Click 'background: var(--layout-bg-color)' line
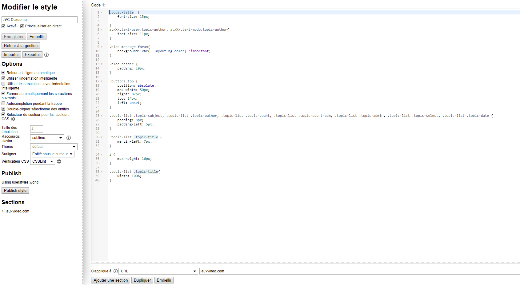This screenshot has width=520, height=285. click(x=164, y=51)
